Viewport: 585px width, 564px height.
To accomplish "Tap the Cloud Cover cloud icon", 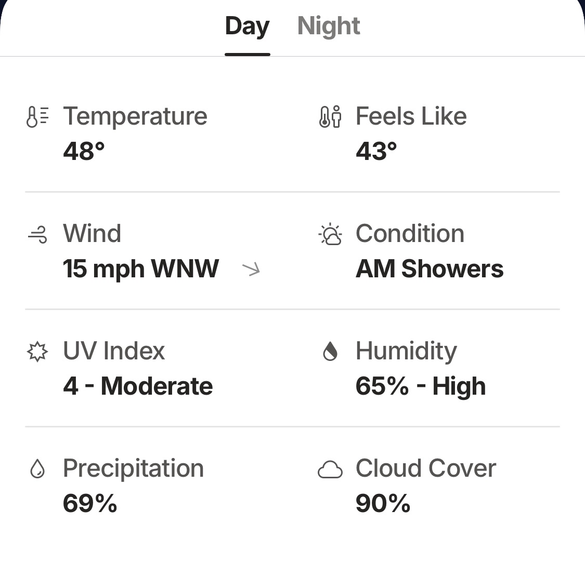I will pyautogui.click(x=330, y=469).
